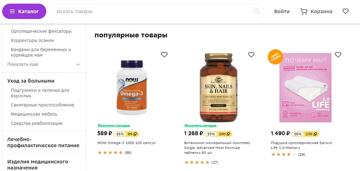Select Медицинская мебель in sidebar
The height and width of the screenshot is (171, 360).
34,114
